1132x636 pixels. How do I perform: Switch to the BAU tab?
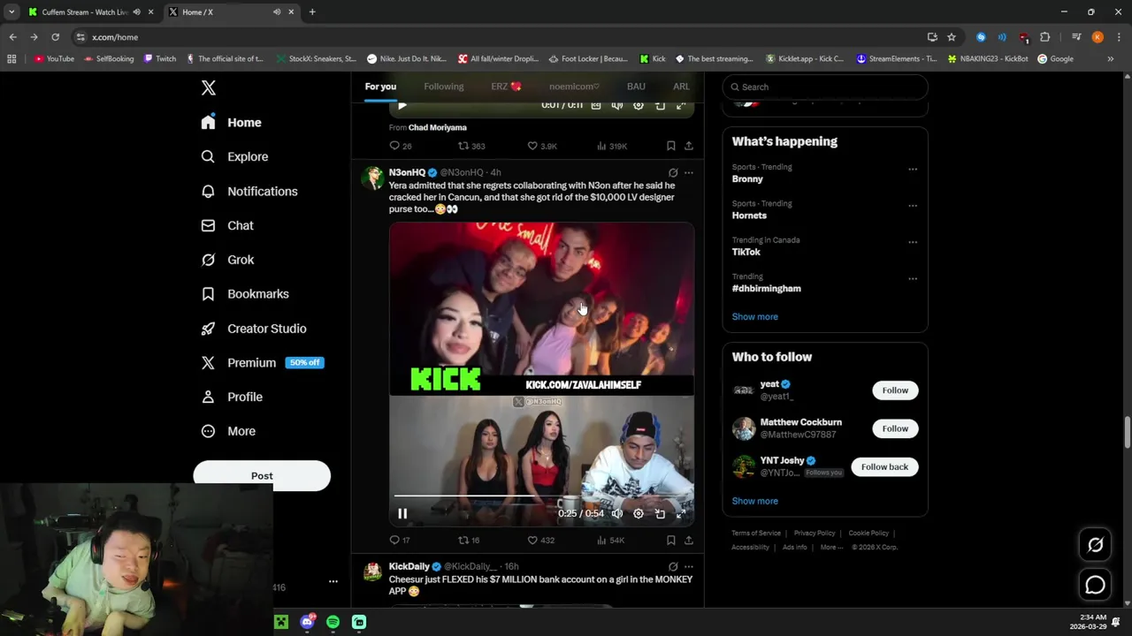(636, 87)
